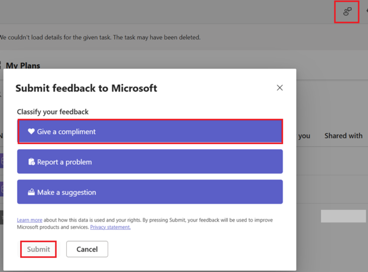Select Give a compliment feedback type
This screenshot has width=368, height=272.
tap(150, 132)
